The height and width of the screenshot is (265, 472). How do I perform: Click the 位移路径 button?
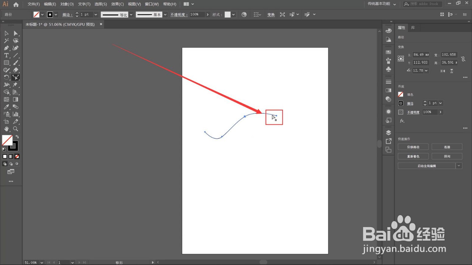[x=413, y=147]
